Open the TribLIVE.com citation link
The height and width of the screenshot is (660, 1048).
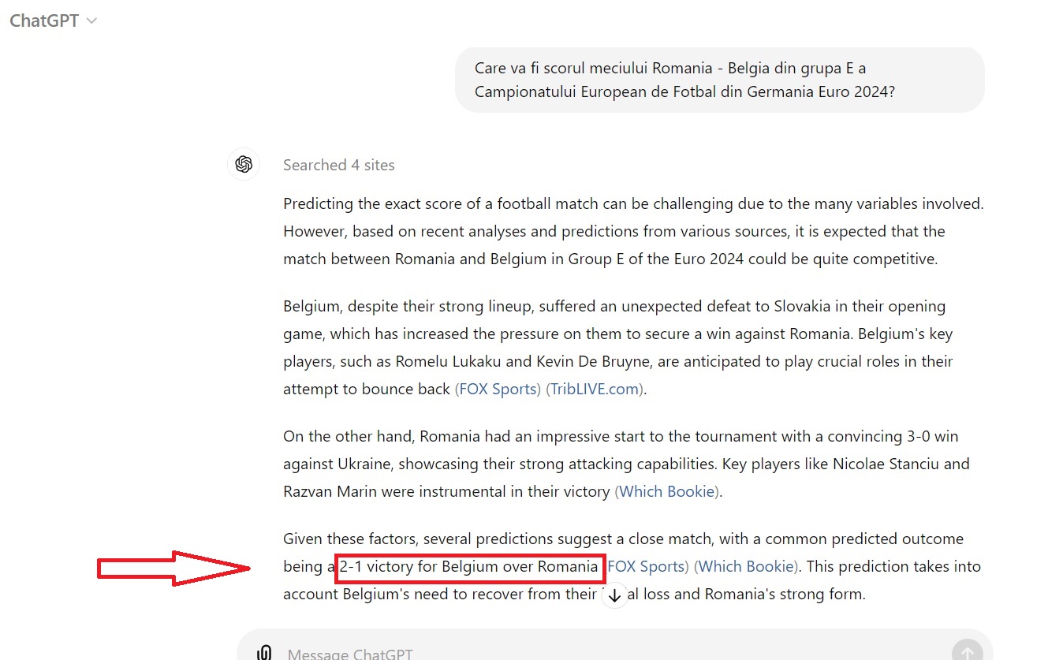click(x=595, y=389)
